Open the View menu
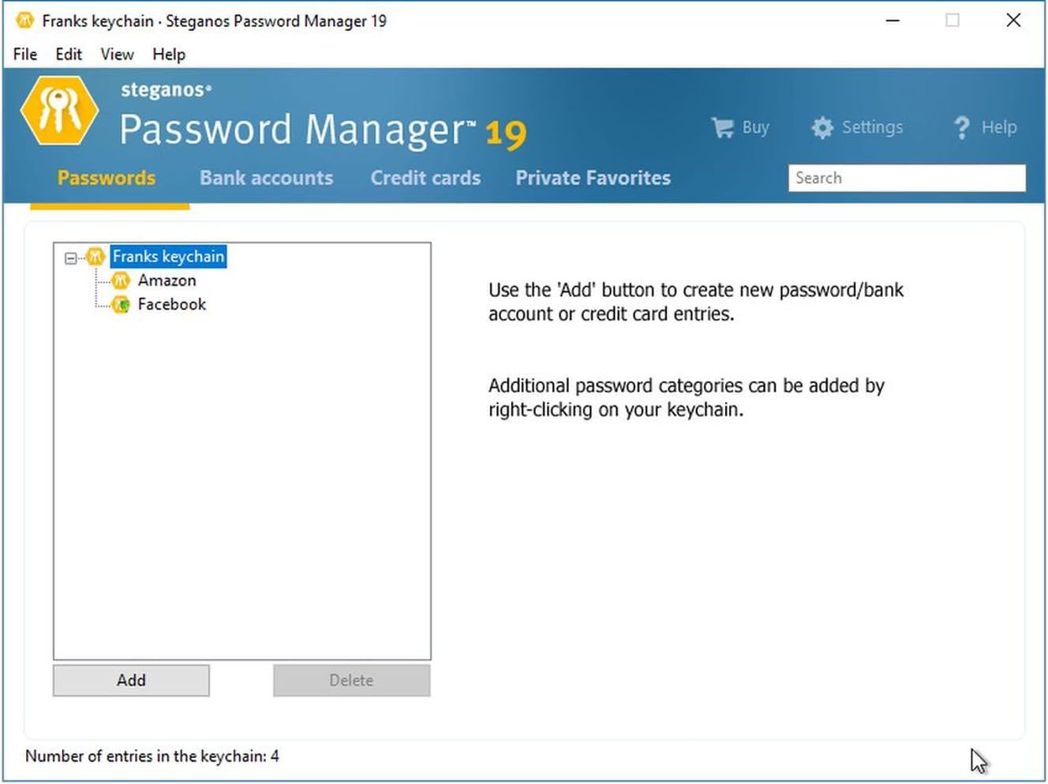The width and height of the screenshot is (1048, 784). pyautogui.click(x=117, y=54)
